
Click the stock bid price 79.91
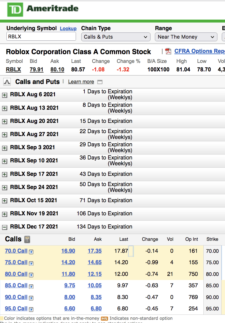coord(37,70)
